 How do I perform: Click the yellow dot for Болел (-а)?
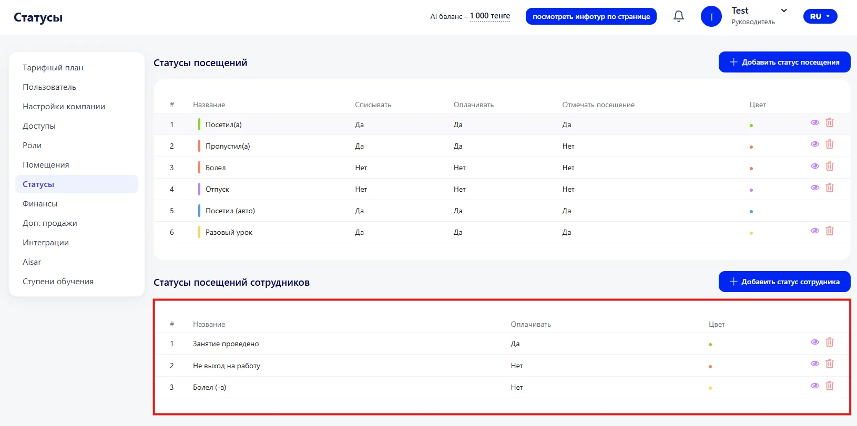pos(710,388)
